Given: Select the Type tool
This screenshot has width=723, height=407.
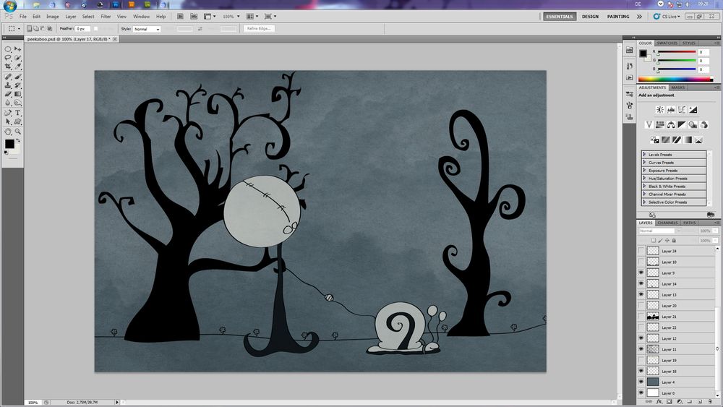Looking at the screenshot, I should [17, 113].
